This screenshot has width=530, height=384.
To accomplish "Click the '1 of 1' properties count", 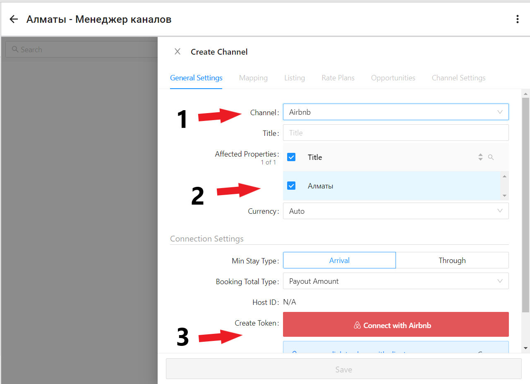I will click(x=268, y=162).
